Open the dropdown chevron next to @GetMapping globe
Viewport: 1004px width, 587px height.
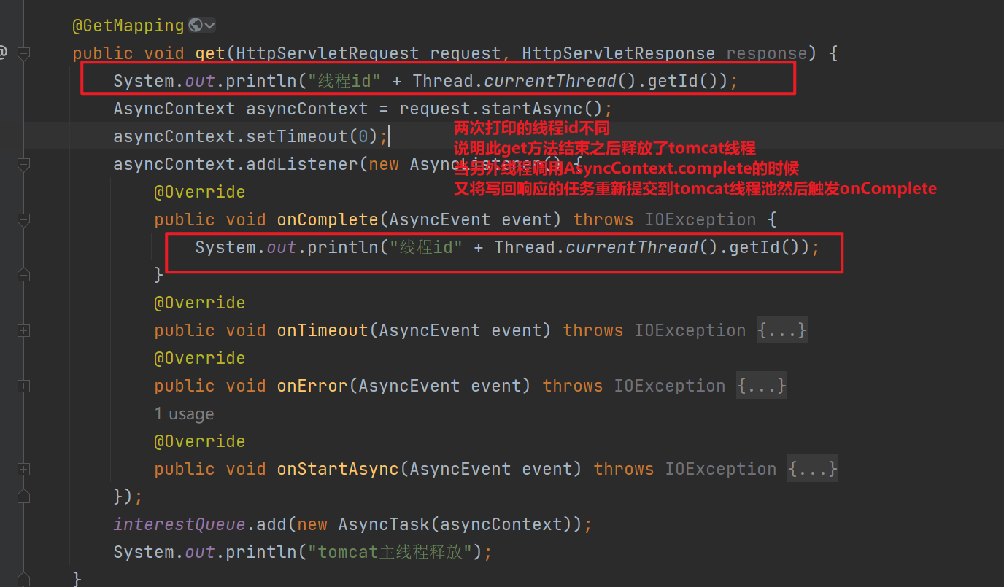tap(210, 26)
